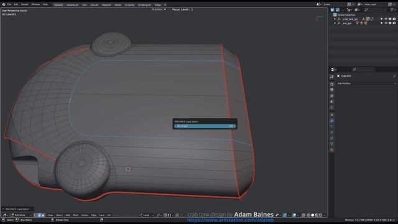Image resolution: width=398 pixels, height=224 pixels.
Task: Disable _env_grp in renders (camera icon)
Action: (x=394, y=23)
